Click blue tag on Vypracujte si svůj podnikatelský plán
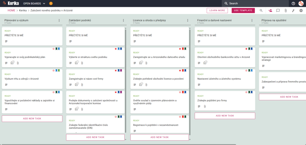This screenshot has height=145, width=306. pos(59,49)
